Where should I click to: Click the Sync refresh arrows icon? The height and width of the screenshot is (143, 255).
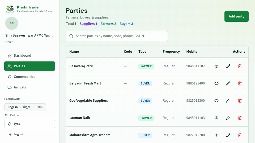(10, 124)
